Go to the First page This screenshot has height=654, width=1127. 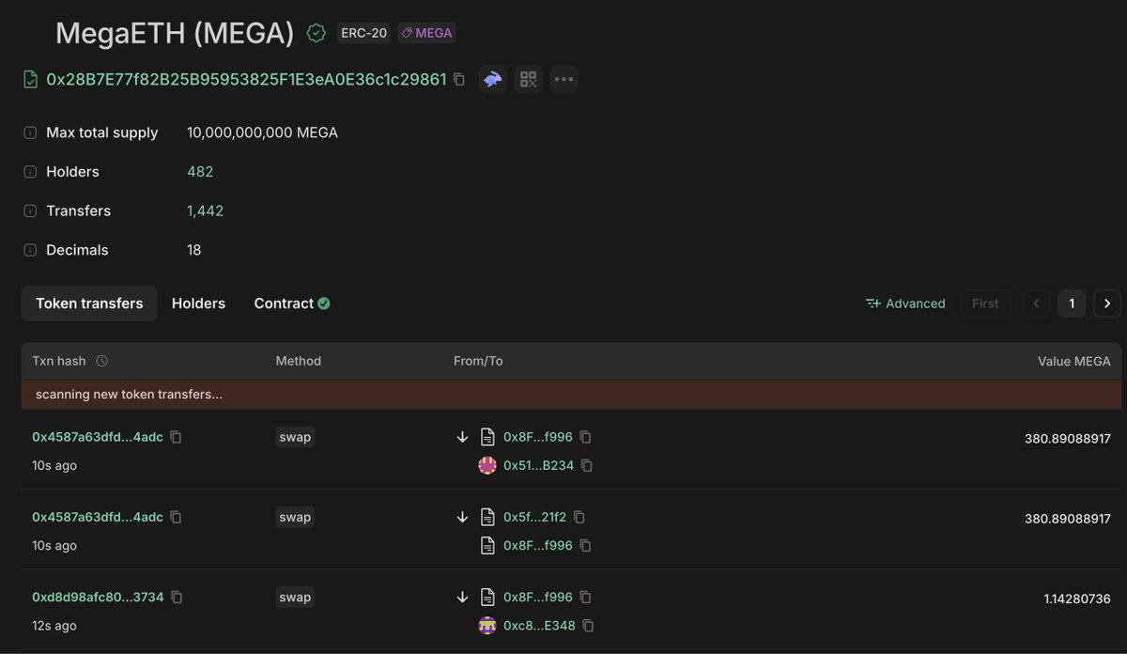click(x=985, y=304)
